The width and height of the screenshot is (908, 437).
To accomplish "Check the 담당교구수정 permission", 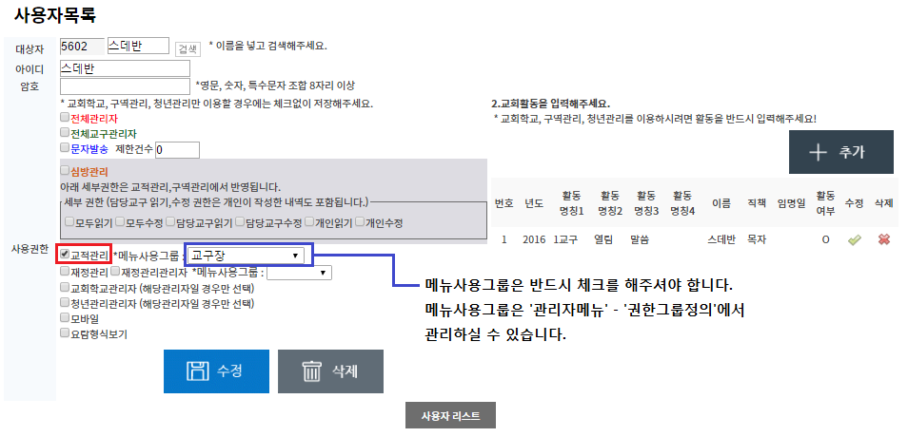I will 240,222.
